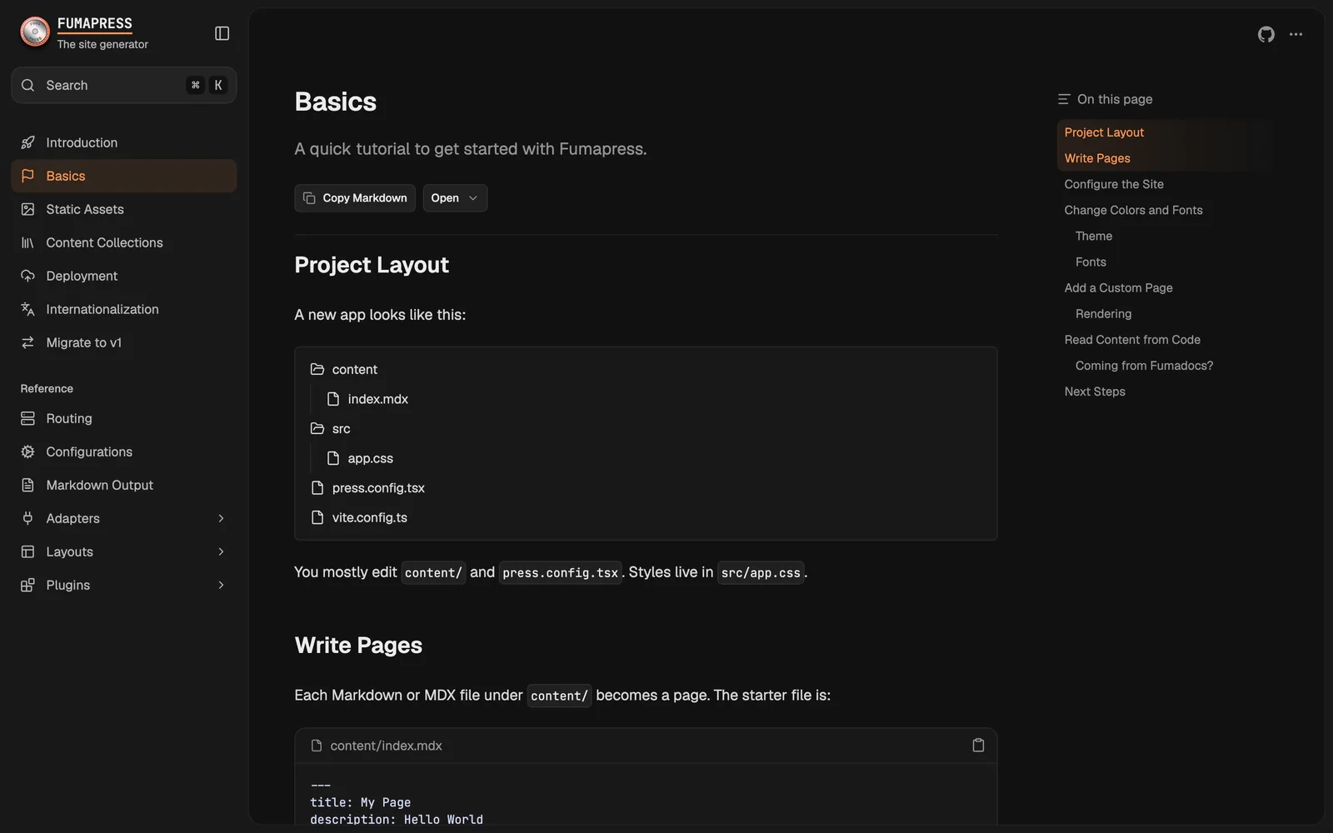Image resolution: width=1333 pixels, height=833 pixels.
Task: Click the search magnifier icon
Action: click(28, 85)
